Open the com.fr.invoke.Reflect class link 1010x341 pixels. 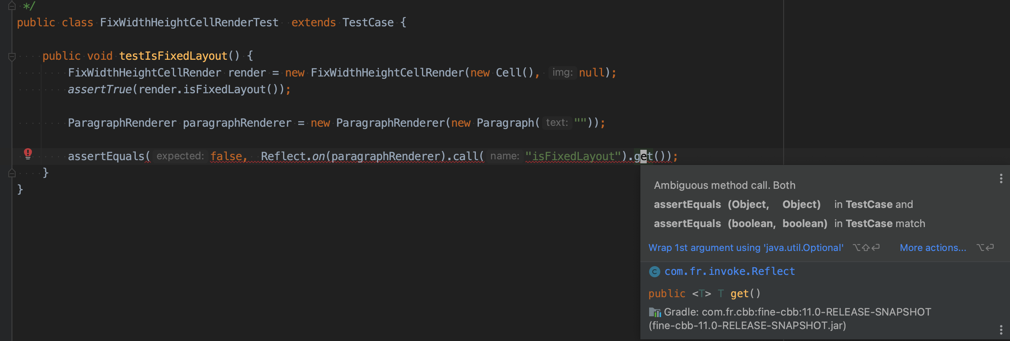tap(729, 272)
